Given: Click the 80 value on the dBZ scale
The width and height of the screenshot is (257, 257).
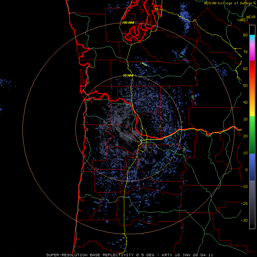Looking at the screenshot, I should click(x=245, y=35).
